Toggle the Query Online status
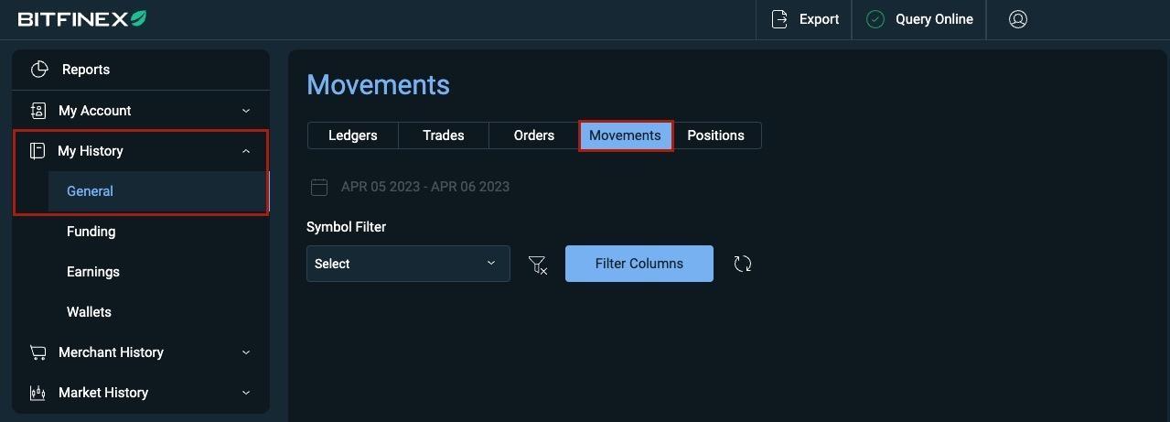This screenshot has width=1170, height=422. pyautogui.click(x=919, y=19)
